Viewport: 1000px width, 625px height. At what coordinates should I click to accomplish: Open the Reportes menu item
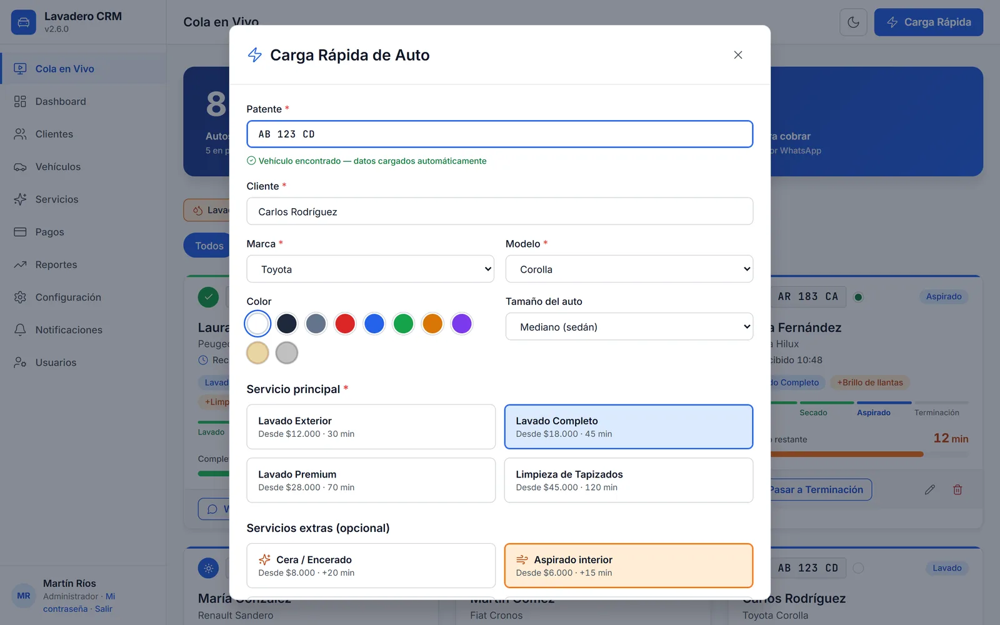[83, 264]
